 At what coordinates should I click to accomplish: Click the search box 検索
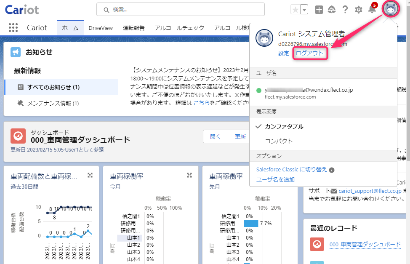[x=181, y=10]
